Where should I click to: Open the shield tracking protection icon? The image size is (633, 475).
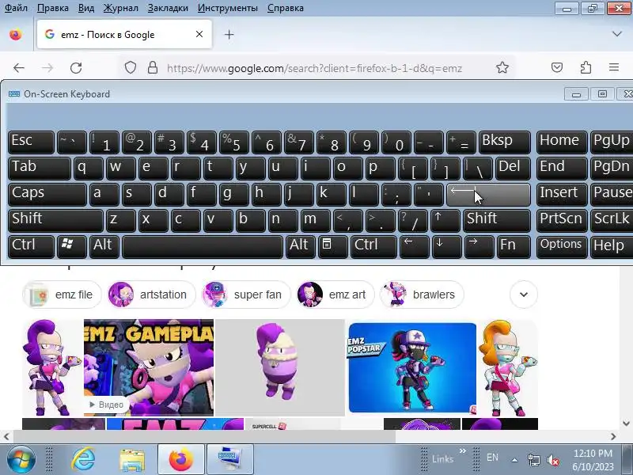(130, 68)
